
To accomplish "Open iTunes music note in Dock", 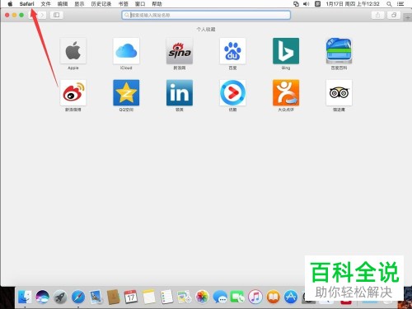I will click(255, 297).
